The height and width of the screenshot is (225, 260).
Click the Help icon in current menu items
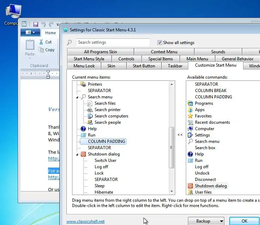[x=83, y=129]
